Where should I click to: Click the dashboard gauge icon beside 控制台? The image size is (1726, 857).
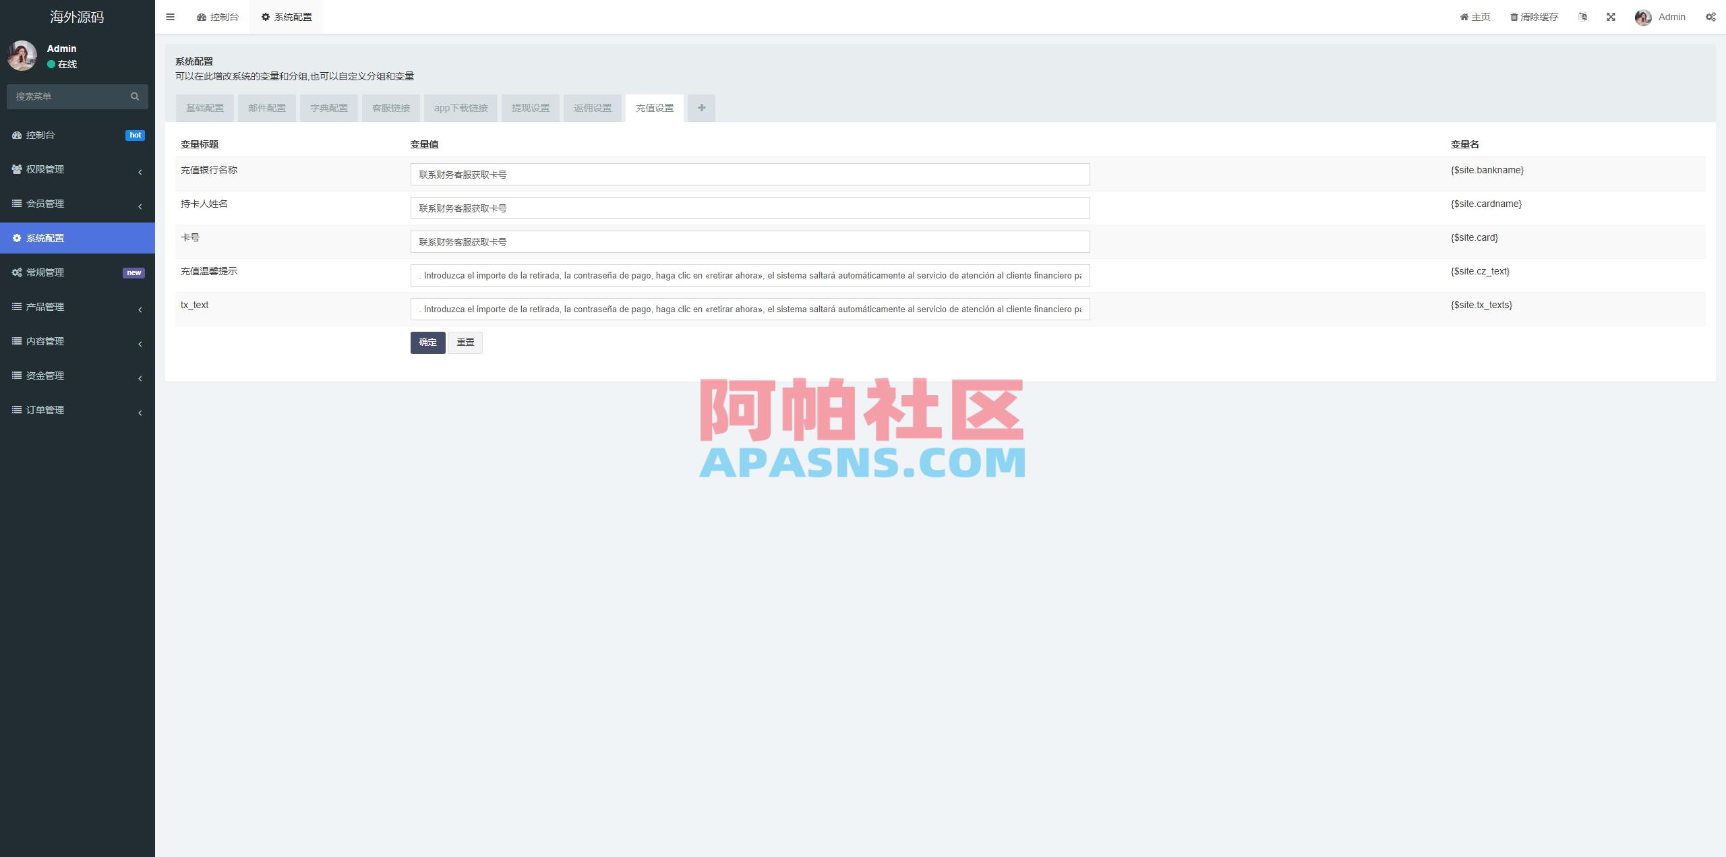coord(16,135)
